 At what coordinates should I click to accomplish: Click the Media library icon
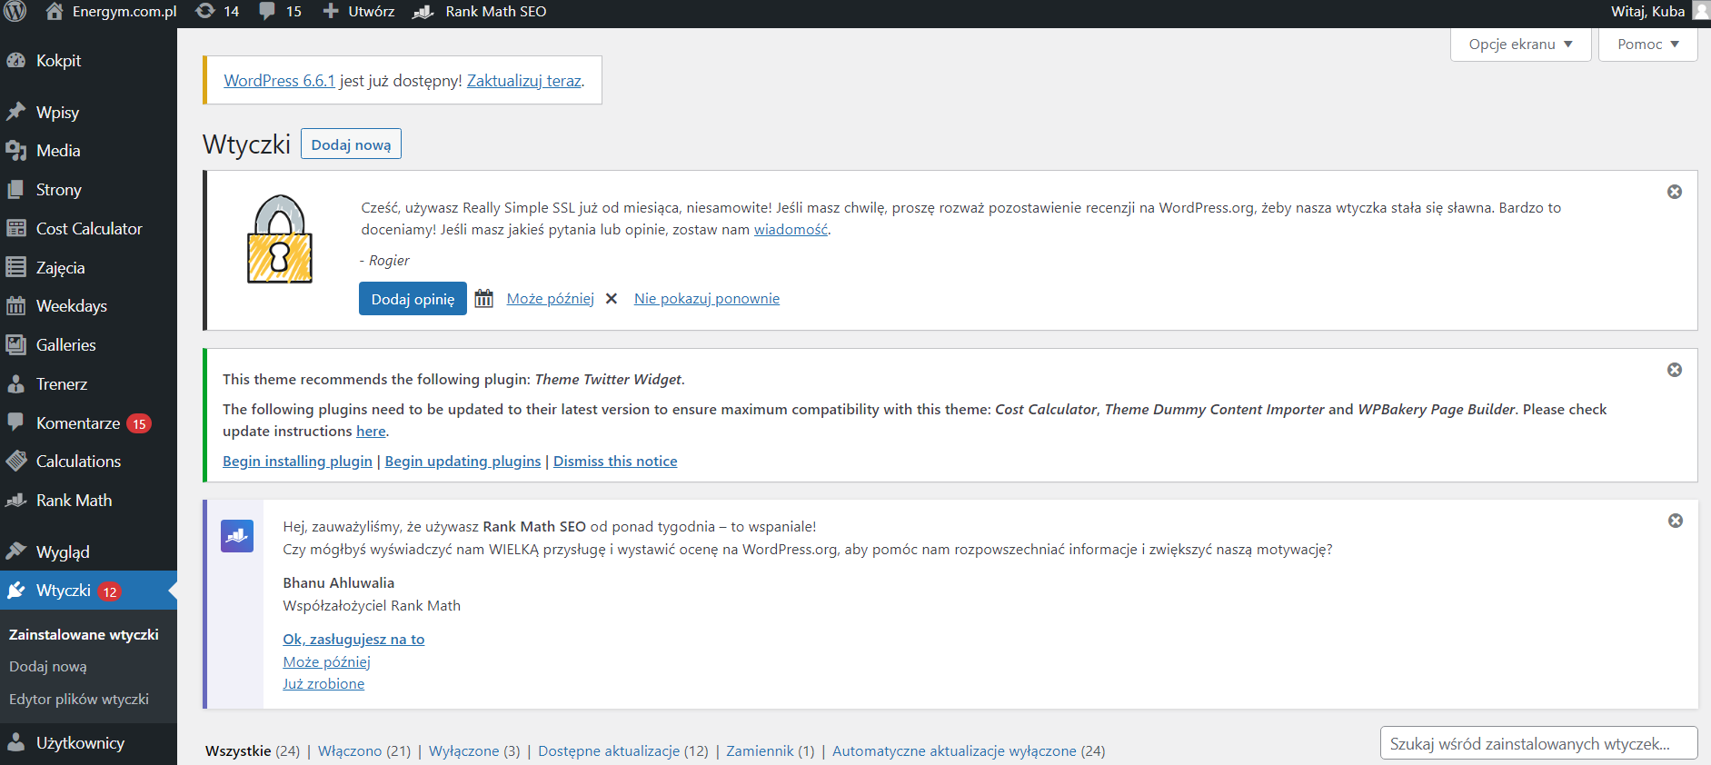pos(15,151)
